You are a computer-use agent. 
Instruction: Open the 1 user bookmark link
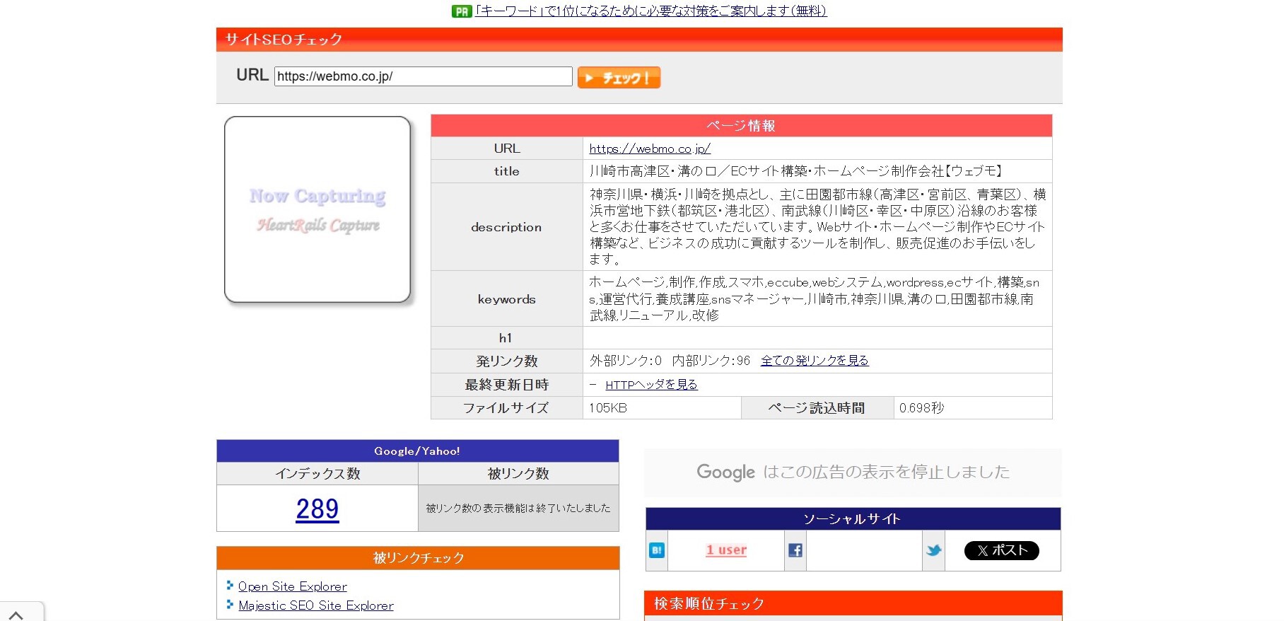click(726, 550)
